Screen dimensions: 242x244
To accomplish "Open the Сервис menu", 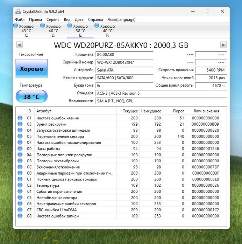I will pyautogui.click(x=53, y=20).
